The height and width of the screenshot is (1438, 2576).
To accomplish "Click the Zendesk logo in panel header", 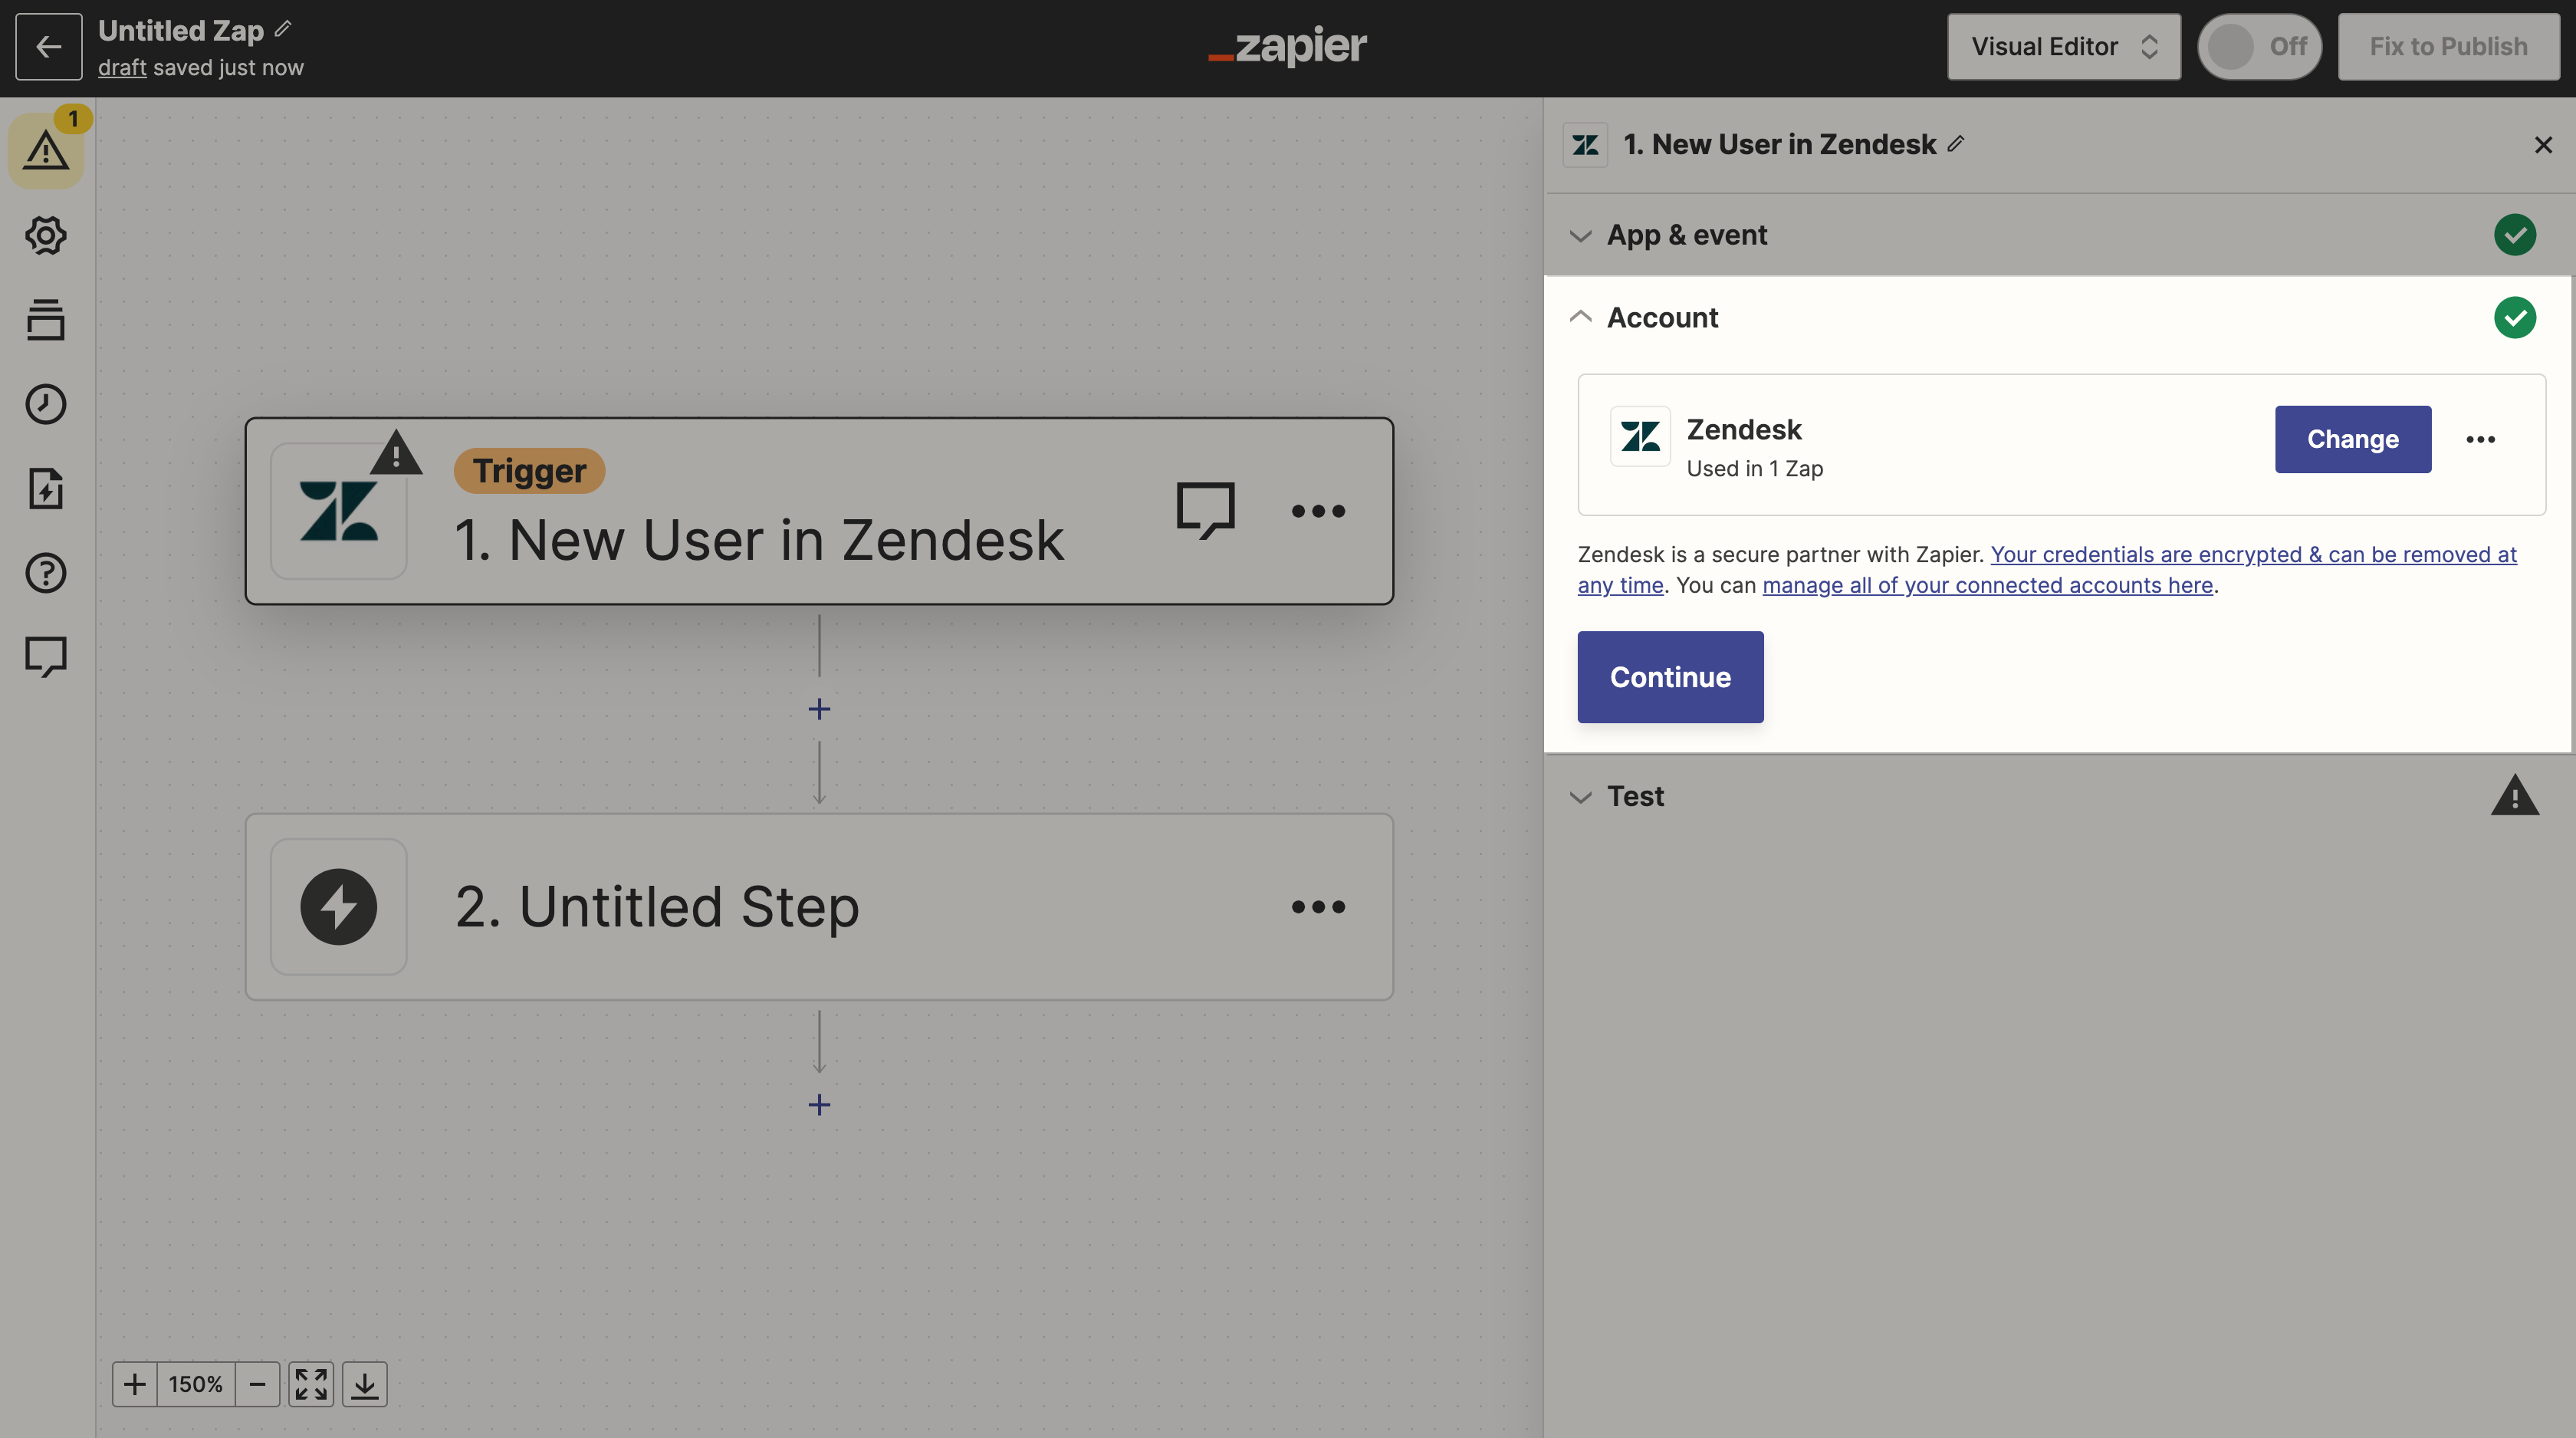I will pyautogui.click(x=1585, y=145).
